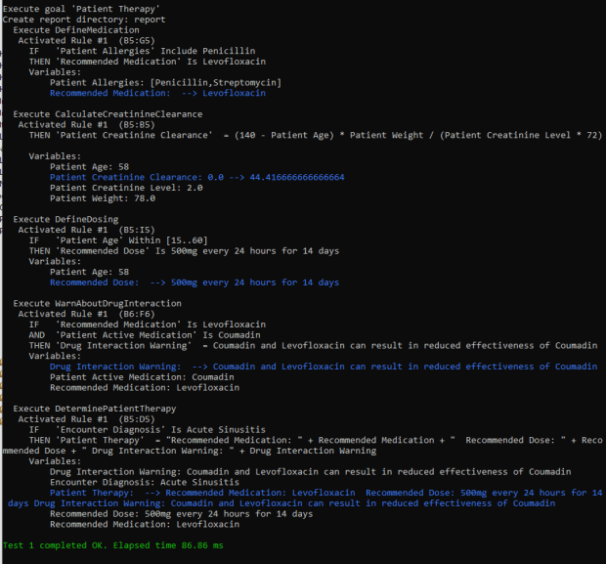Click the 'Create report directory: report' line
Screen dimensions: 606x564
pos(84,19)
